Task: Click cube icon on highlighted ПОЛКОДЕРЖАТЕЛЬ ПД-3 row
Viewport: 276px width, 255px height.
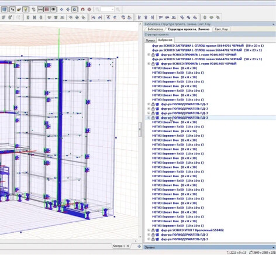Action: (157, 118)
